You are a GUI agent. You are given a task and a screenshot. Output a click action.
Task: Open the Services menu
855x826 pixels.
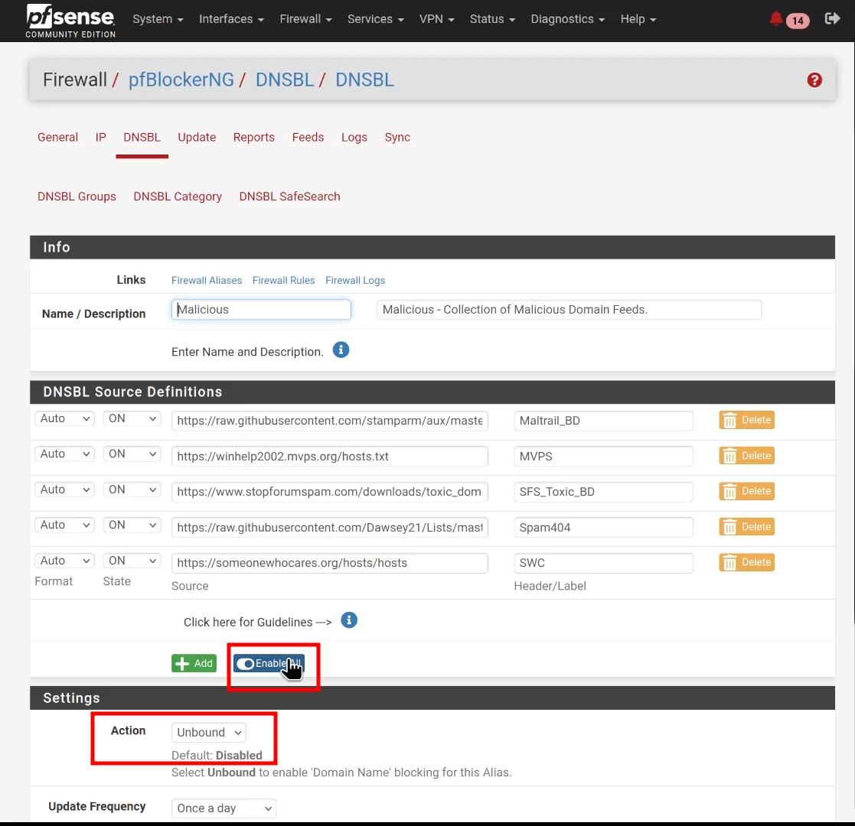375,19
